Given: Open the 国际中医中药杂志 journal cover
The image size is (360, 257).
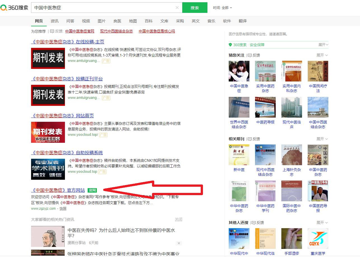Looking at the screenshot, I should pos(292,191).
